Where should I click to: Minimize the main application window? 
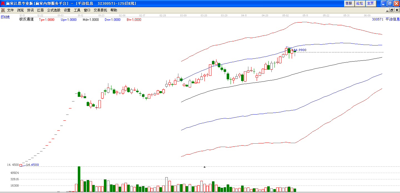point(384,3)
